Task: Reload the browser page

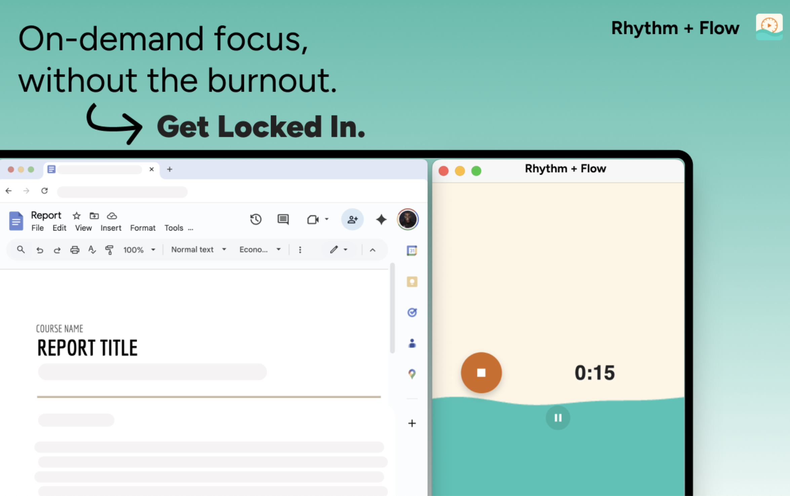Action: point(44,191)
